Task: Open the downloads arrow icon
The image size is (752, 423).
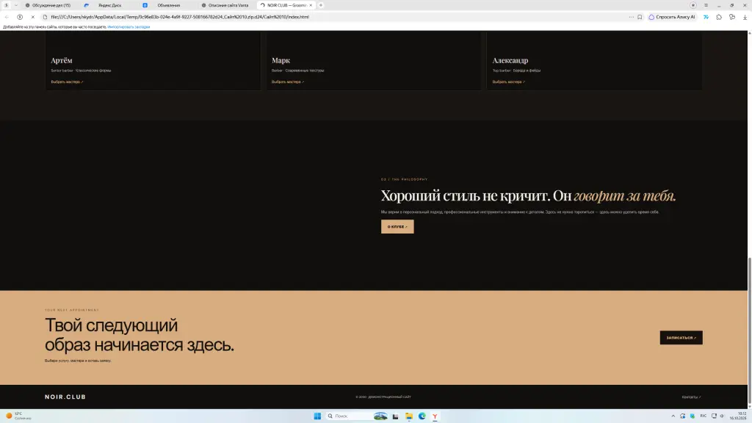Action: [x=745, y=17]
